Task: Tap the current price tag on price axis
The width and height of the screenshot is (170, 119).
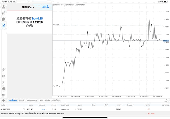Action: (166, 40)
